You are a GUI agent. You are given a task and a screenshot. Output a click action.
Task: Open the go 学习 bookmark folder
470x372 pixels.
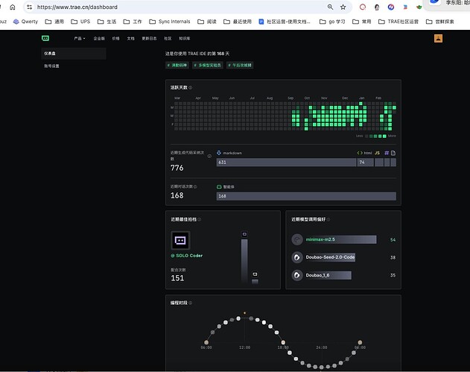click(x=332, y=22)
